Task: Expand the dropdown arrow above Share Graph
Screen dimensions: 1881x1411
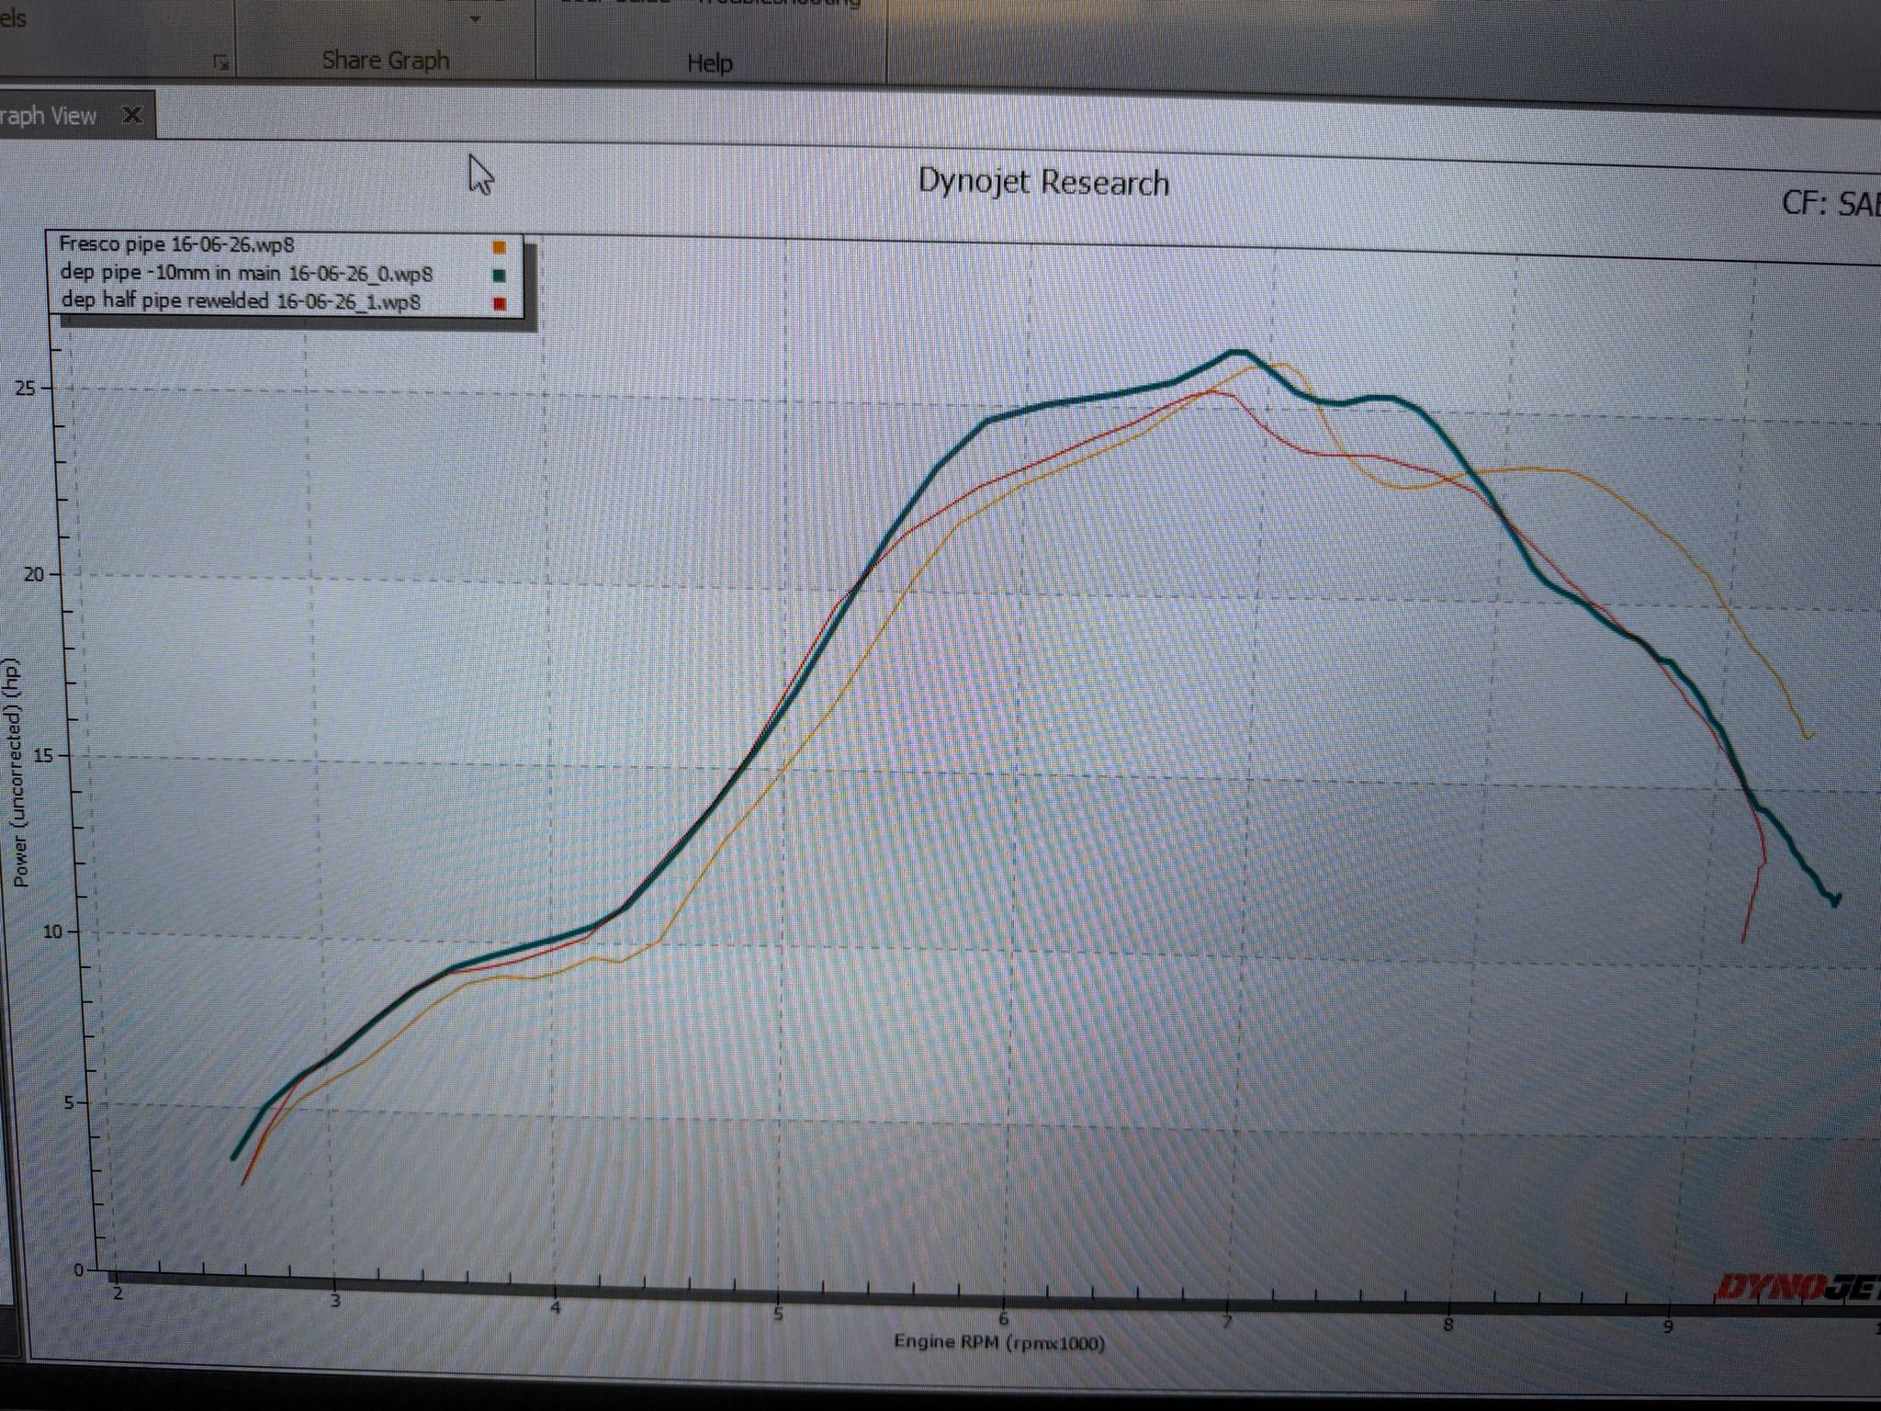Action: [475, 19]
